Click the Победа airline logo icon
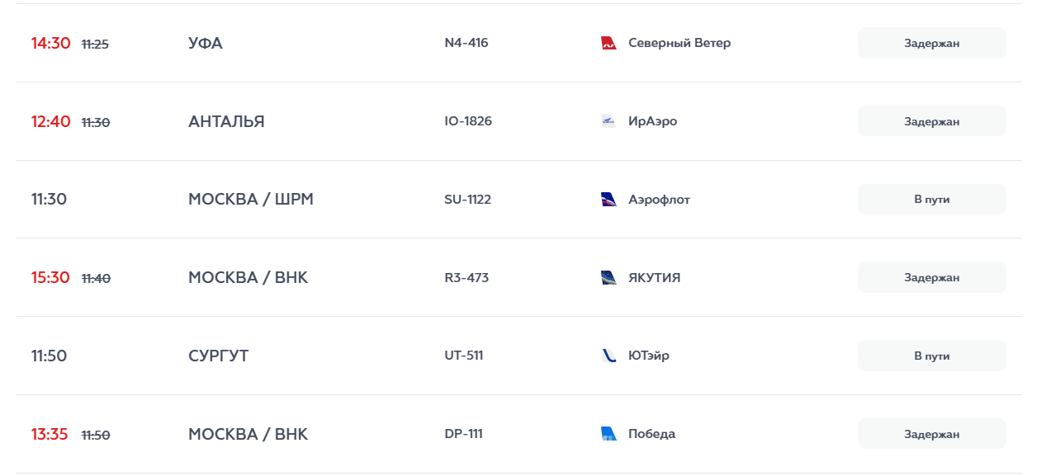The image size is (1046, 476). (x=608, y=434)
